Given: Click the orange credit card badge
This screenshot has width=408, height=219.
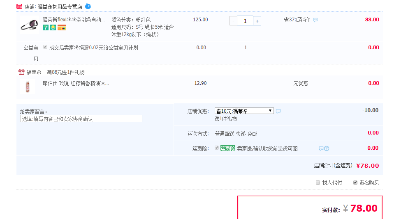Looking at the screenshot, I should click(62, 27).
